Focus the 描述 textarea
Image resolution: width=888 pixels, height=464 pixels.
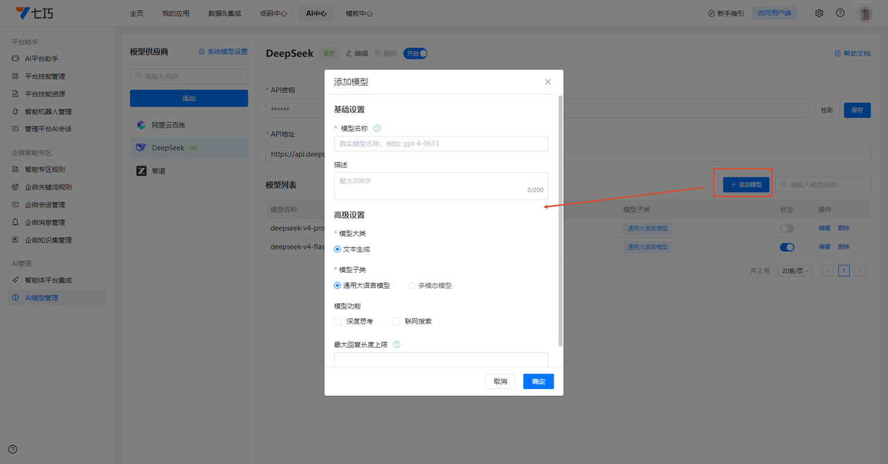[x=441, y=186]
